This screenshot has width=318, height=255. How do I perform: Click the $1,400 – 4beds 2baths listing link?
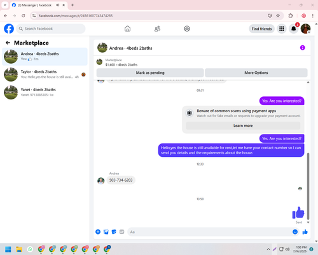coord(121,64)
